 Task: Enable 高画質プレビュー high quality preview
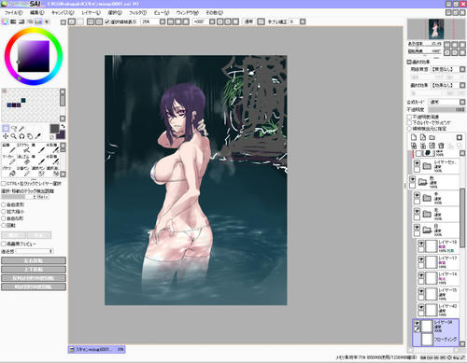coord(4,244)
